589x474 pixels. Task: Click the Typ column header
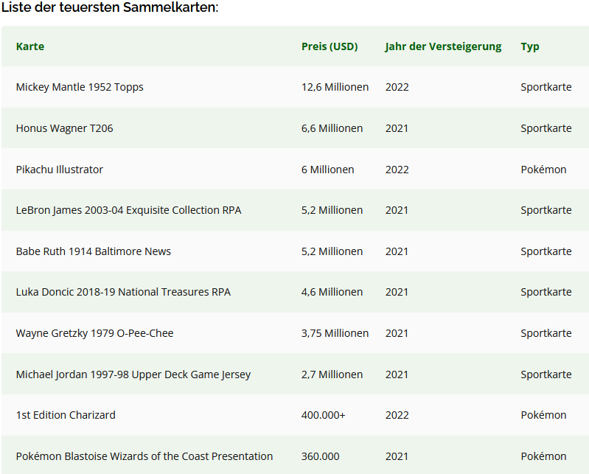tap(530, 46)
